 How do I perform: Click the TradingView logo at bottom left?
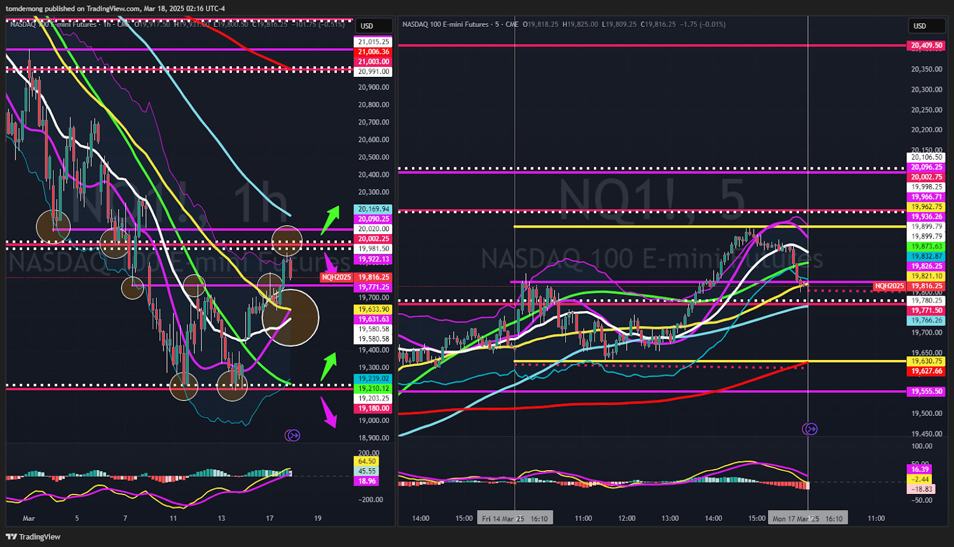click(x=33, y=537)
